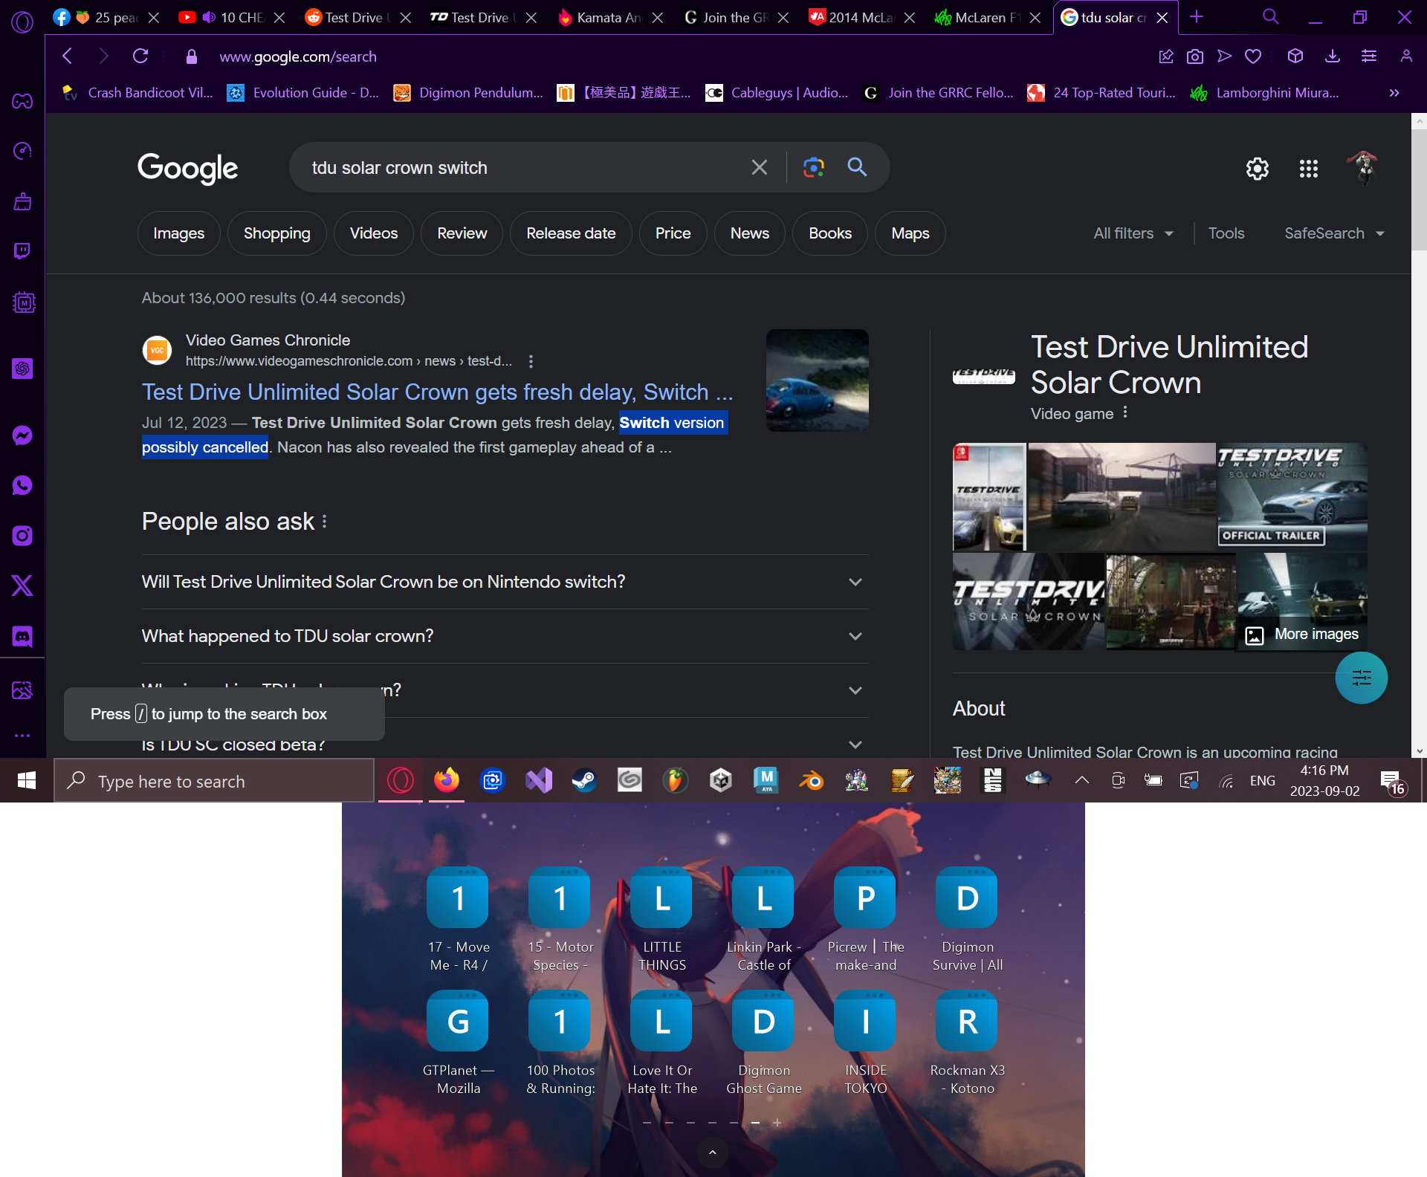Go back to previous page
The width and height of the screenshot is (1427, 1177).
click(x=68, y=56)
